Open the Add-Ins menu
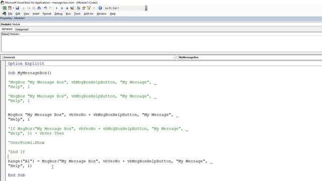Image resolution: width=322 pixels, height=181 pixels. pos(89,14)
